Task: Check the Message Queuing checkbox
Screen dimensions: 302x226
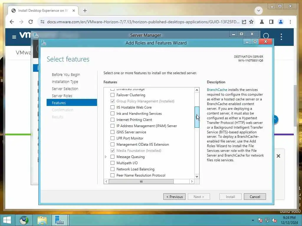Action: 112,157
